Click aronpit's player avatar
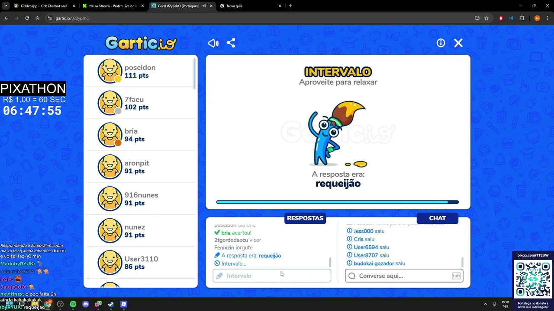The width and height of the screenshot is (554, 311). coord(110,167)
